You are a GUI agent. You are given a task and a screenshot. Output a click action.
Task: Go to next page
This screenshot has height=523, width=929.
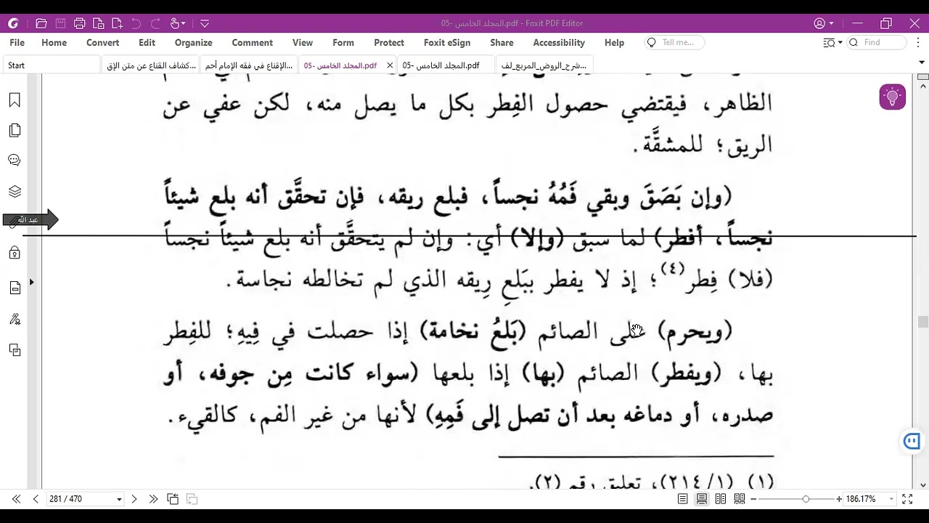click(134, 499)
